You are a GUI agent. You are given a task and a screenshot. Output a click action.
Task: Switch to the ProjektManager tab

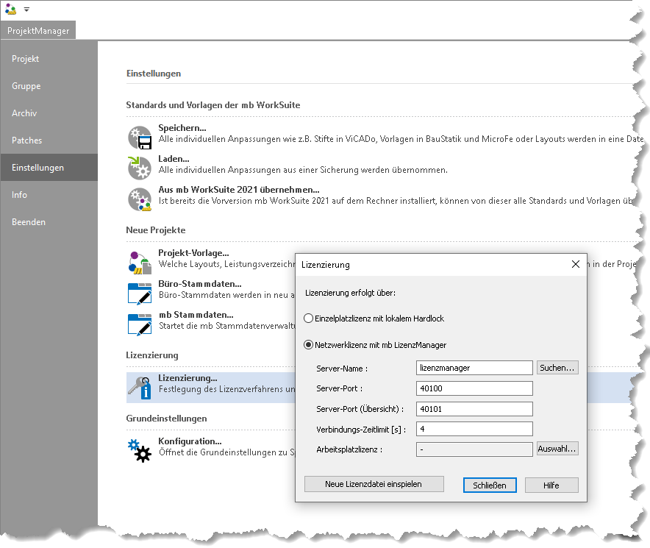pyautogui.click(x=38, y=31)
